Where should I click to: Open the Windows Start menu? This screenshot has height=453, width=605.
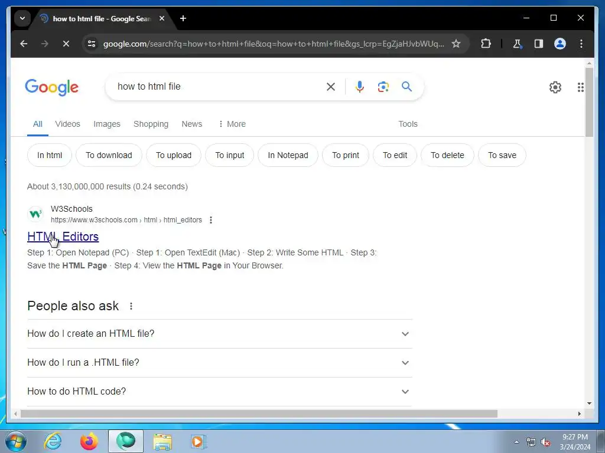[x=16, y=441]
